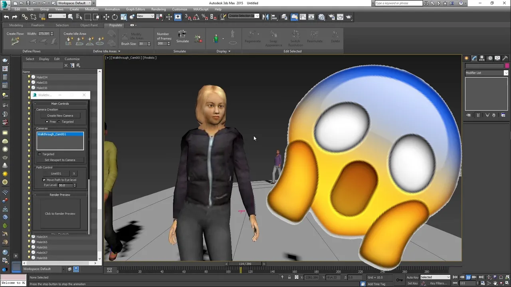
Task: Open the Selected key filter dropdown
Action: [x=435, y=277]
